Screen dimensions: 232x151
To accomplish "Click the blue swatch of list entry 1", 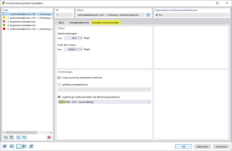I will point(4,14).
